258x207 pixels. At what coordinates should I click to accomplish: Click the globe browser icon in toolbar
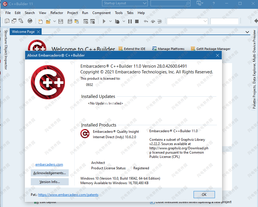pyautogui.click(x=30, y=21)
